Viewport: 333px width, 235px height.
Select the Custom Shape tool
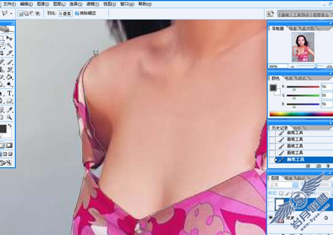pos(9,101)
